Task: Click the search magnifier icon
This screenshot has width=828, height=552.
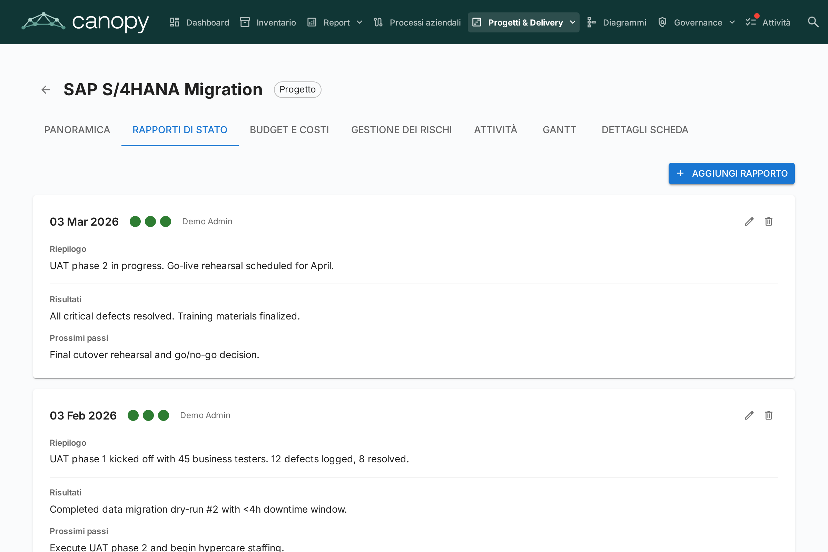Action: click(x=813, y=22)
